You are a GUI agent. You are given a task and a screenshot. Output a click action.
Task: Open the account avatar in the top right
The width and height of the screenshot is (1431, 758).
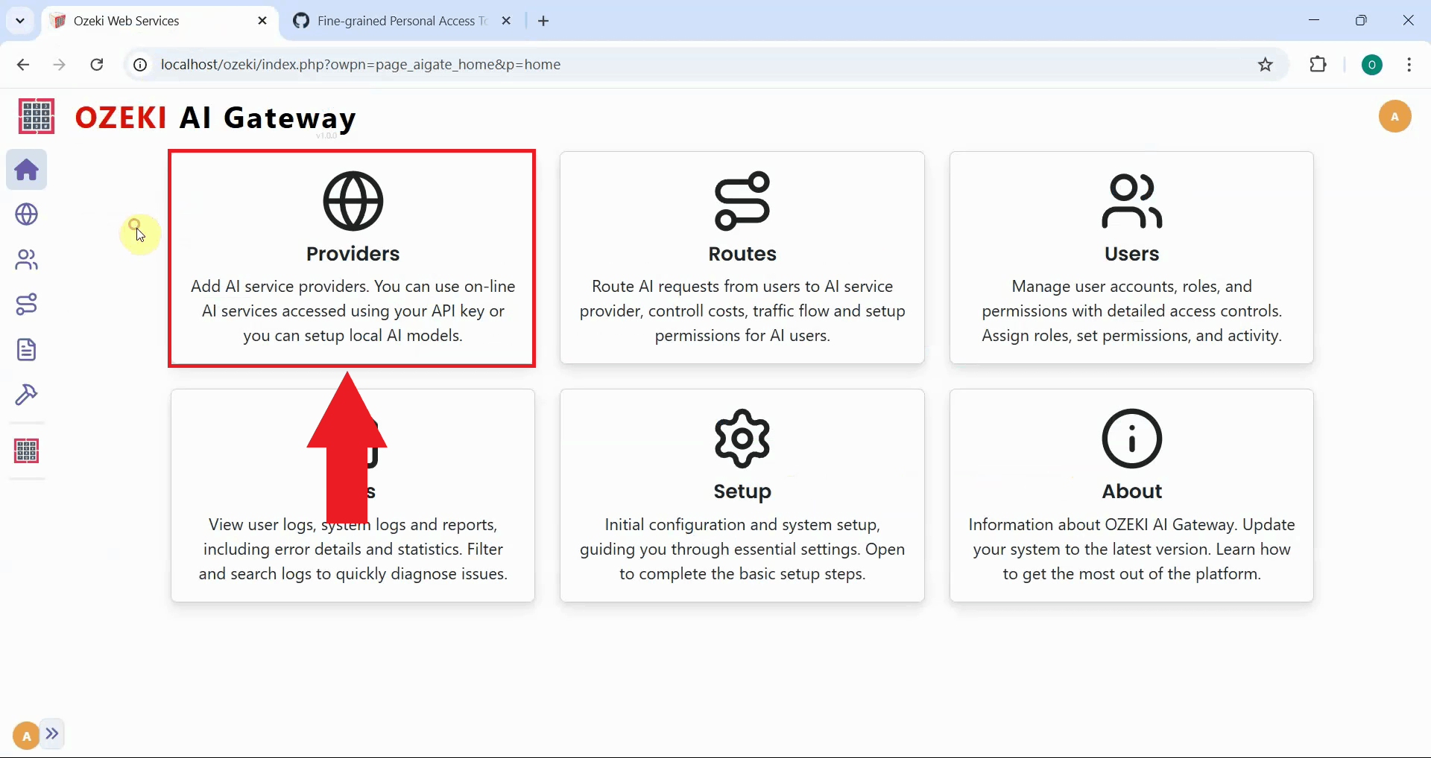tap(1394, 116)
